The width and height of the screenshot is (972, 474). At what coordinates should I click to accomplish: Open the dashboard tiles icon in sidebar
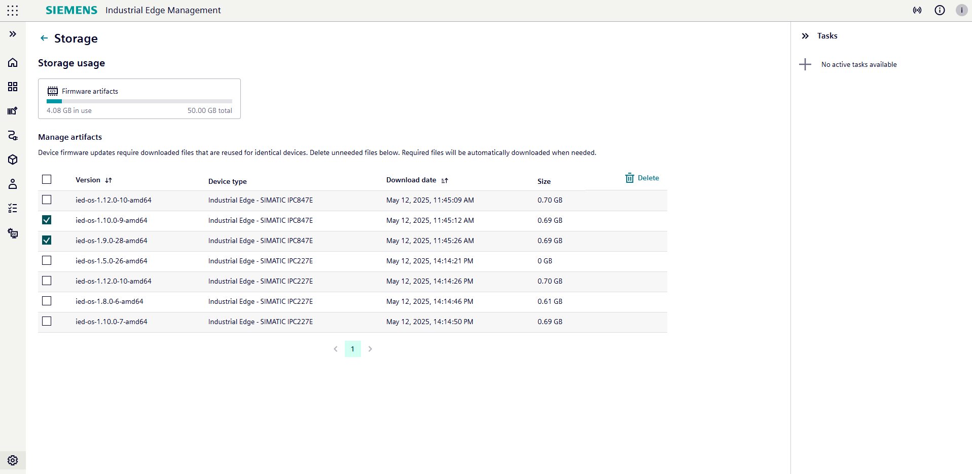[13, 87]
